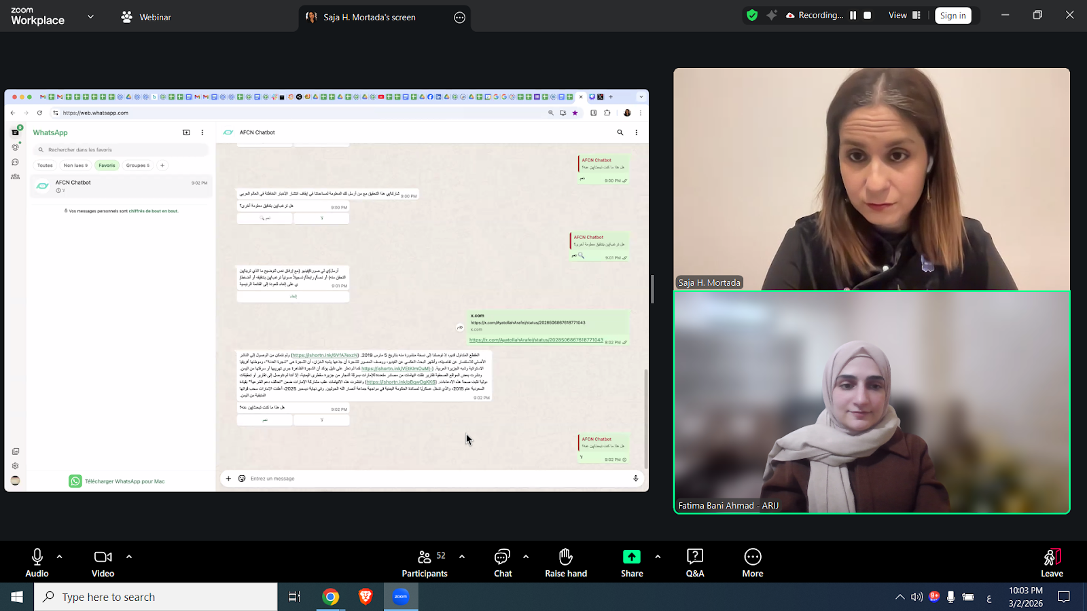1087x611 pixels.
Task: Reload the shared WhatsApp web page
Action: pyautogui.click(x=39, y=113)
